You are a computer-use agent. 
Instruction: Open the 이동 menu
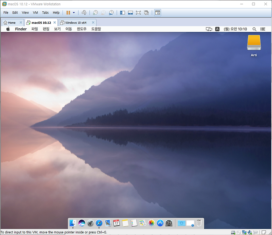click(68, 29)
